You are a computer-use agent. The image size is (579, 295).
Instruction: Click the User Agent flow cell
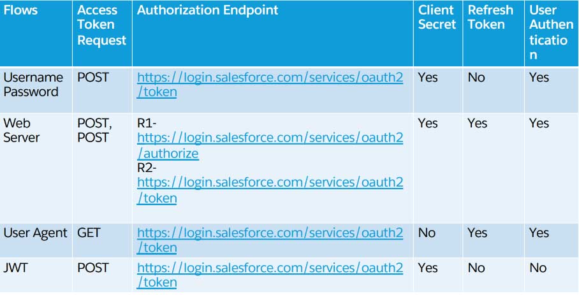[35, 233]
